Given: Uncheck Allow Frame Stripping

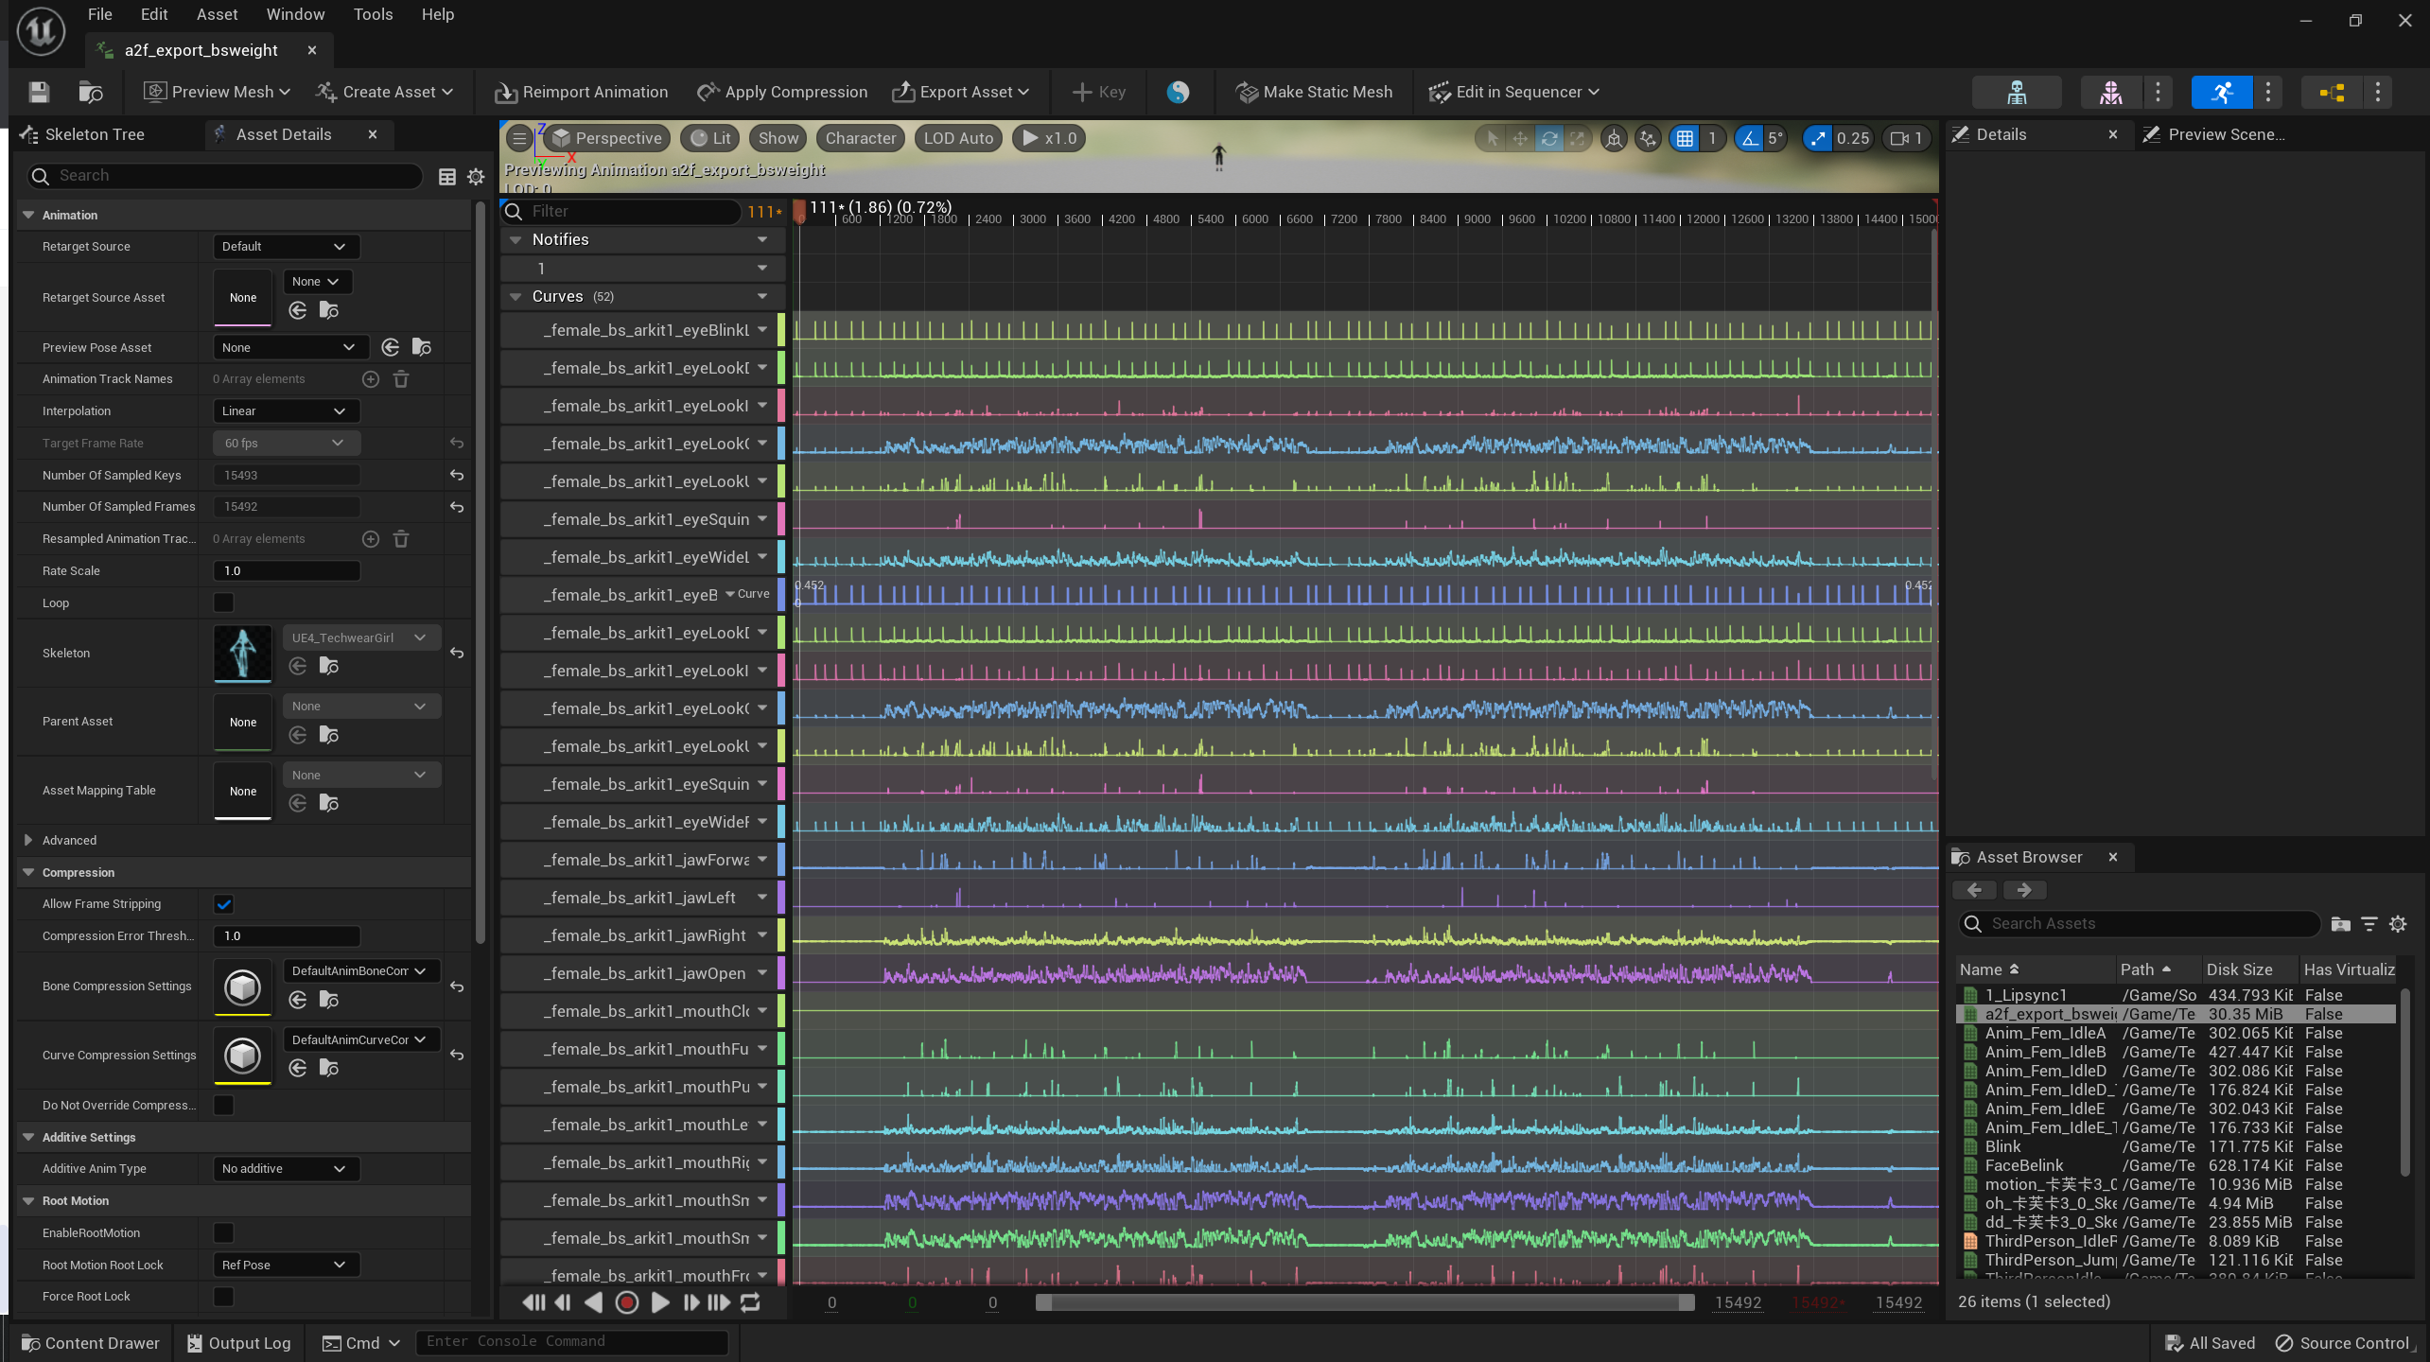Looking at the screenshot, I should pos(223,904).
